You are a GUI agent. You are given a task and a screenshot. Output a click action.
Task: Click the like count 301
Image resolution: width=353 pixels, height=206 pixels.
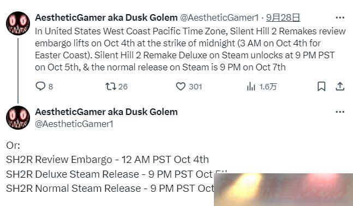pos(195,87)
